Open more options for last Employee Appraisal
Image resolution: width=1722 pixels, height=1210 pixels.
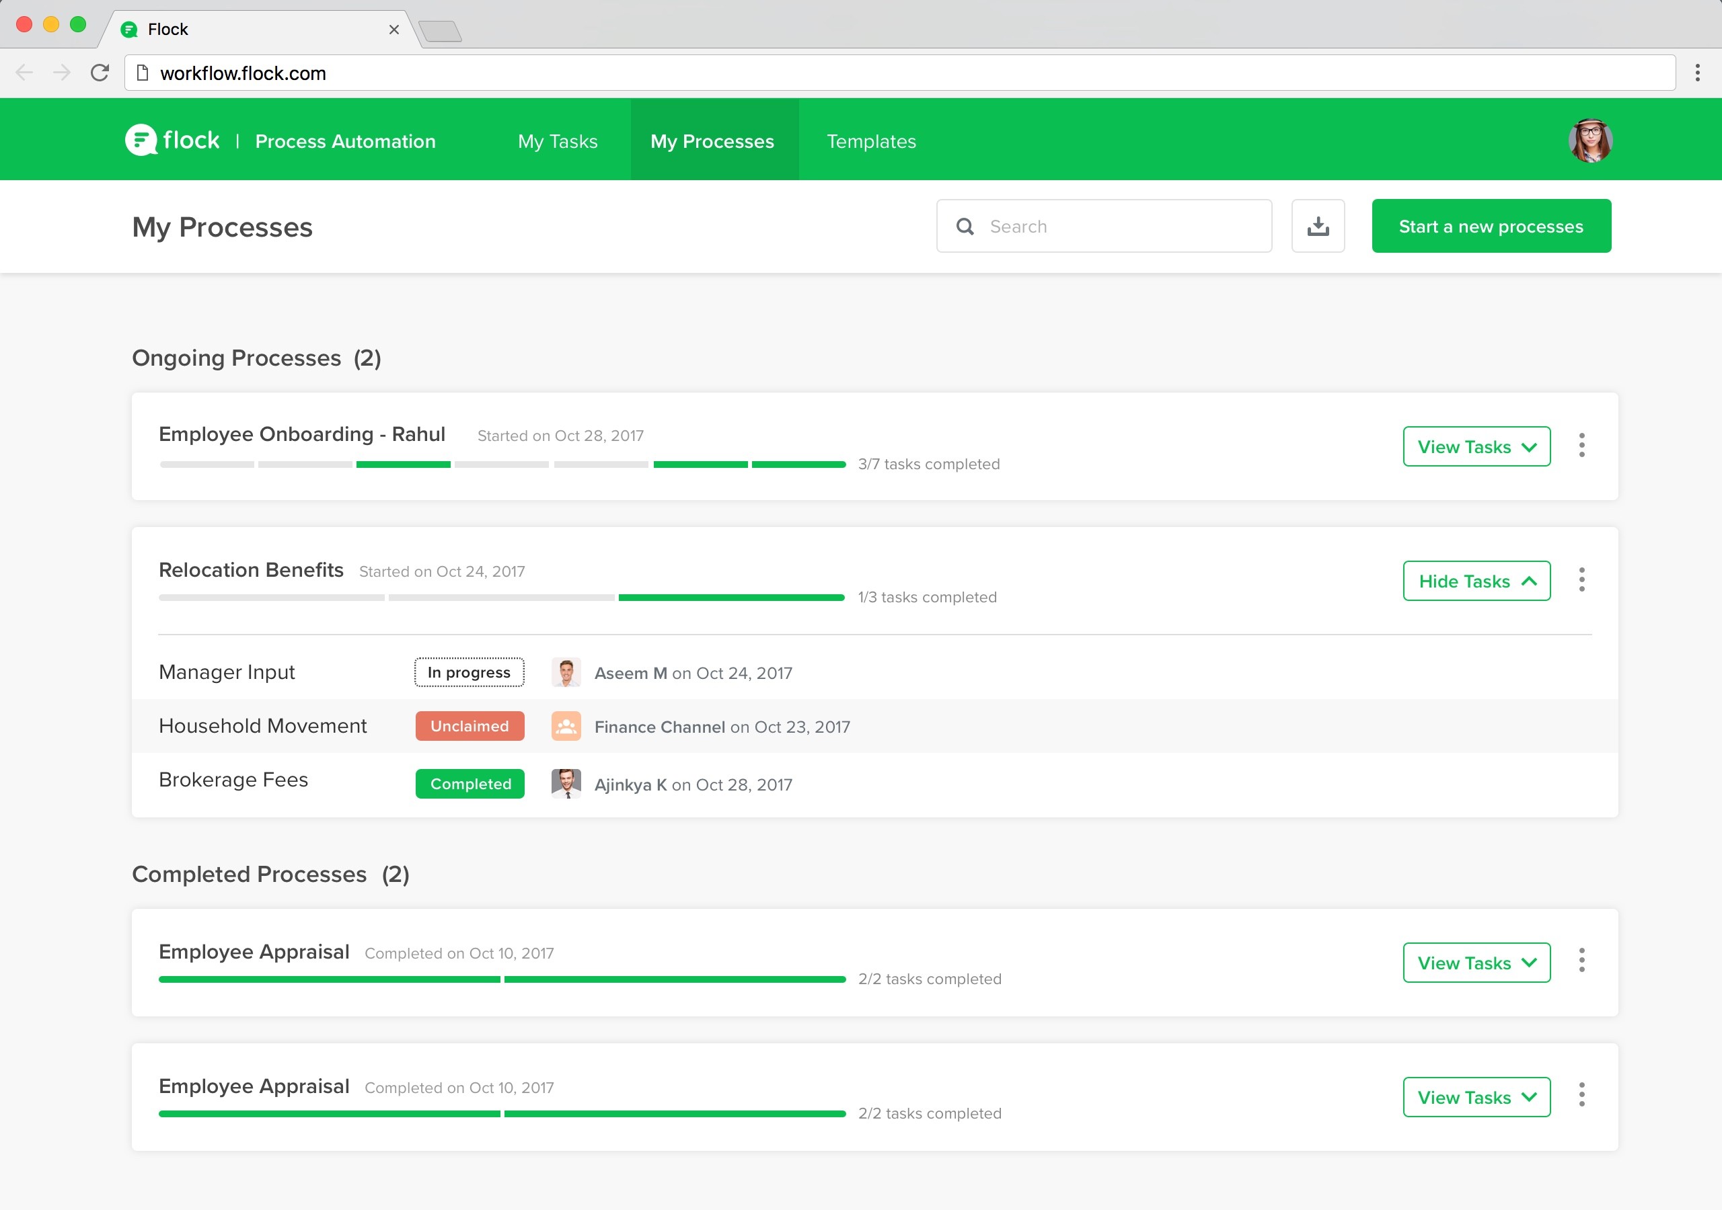[1581, 1095]
